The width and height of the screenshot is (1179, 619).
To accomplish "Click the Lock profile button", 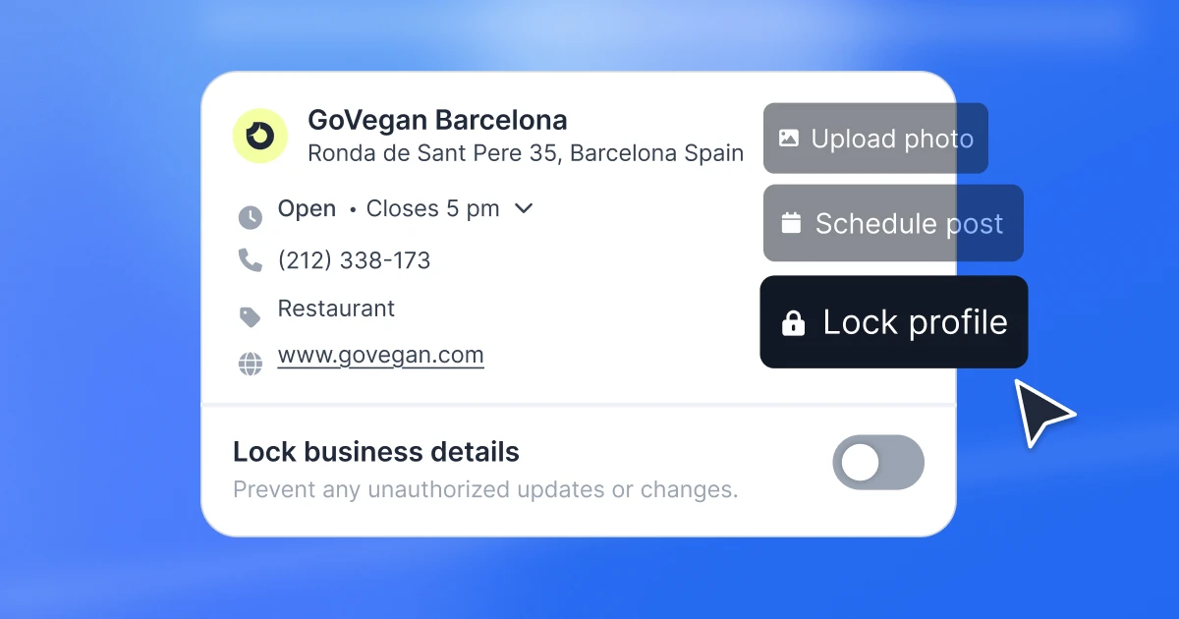I will click(x=894, y=322).
